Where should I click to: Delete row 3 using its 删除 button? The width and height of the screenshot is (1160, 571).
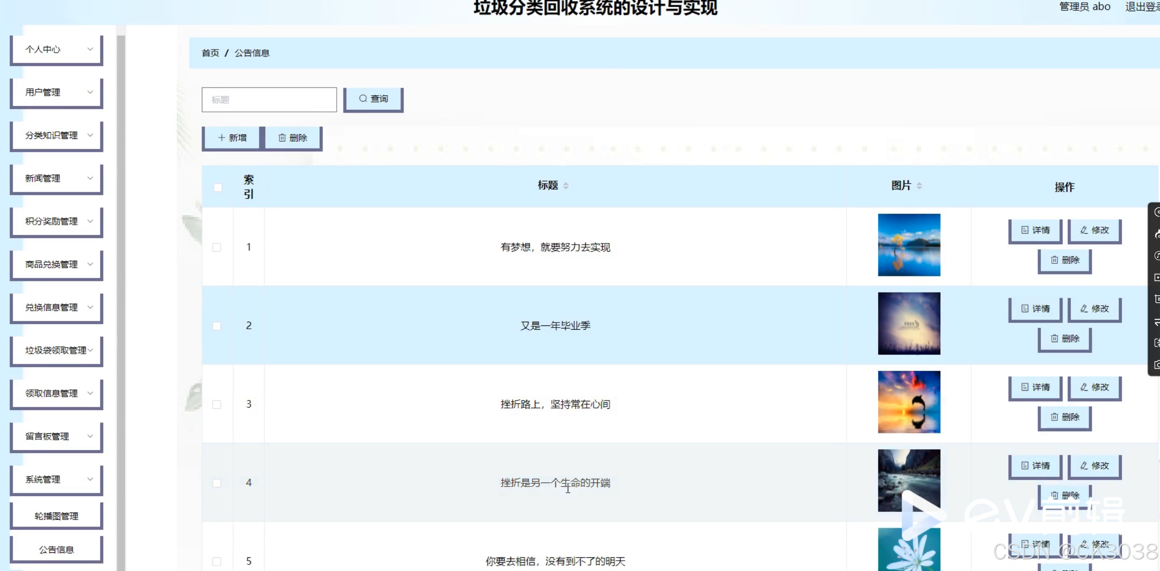click(x=1065, y=417)
